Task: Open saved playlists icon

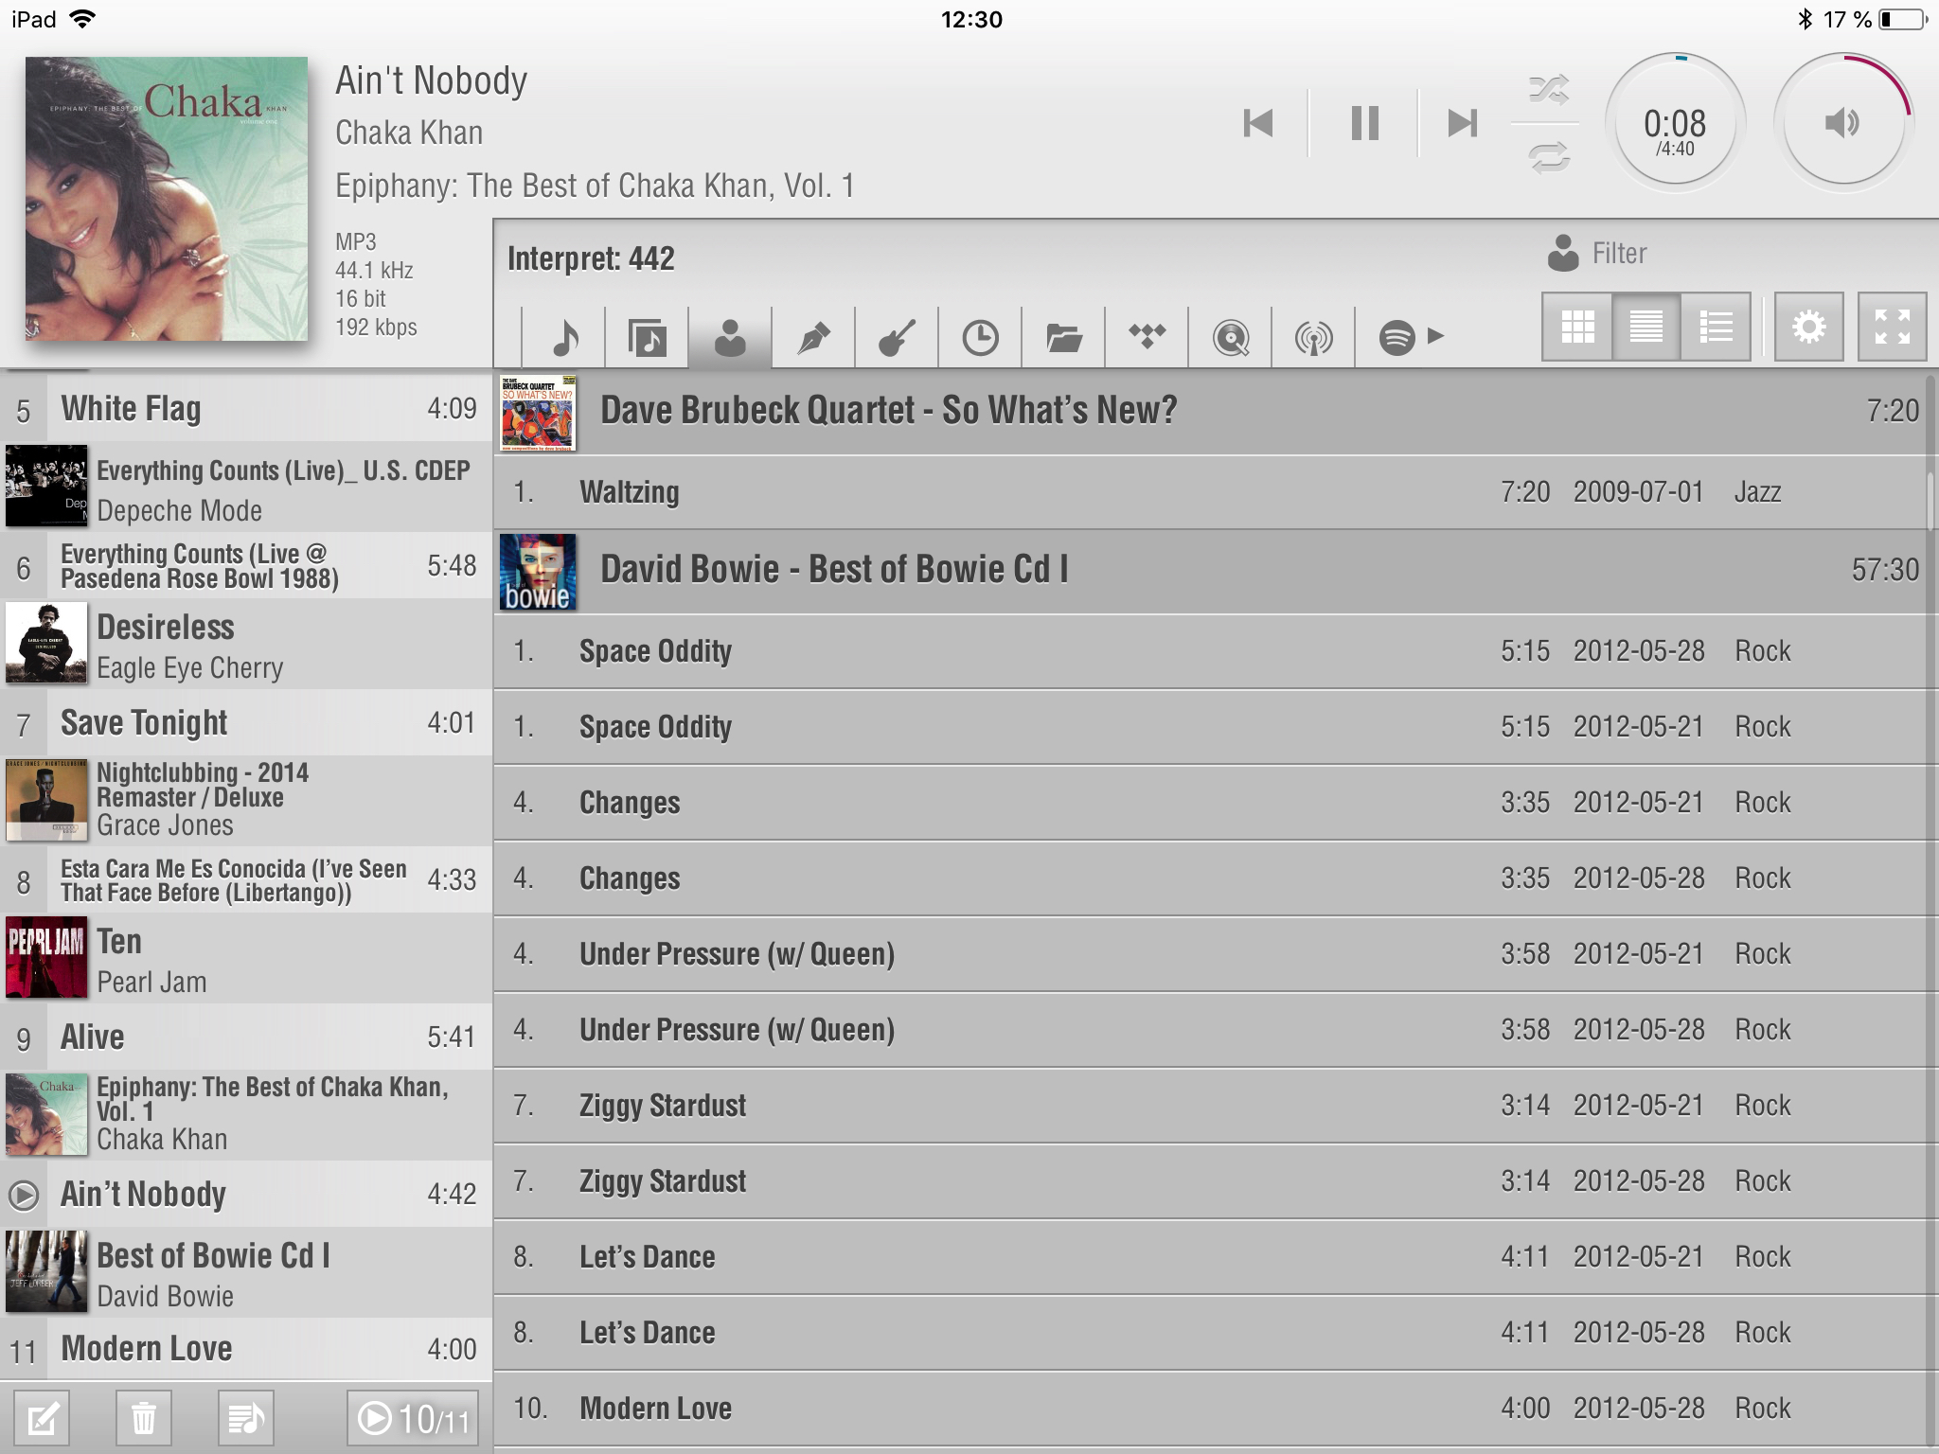Action: tap(246, 1418)
